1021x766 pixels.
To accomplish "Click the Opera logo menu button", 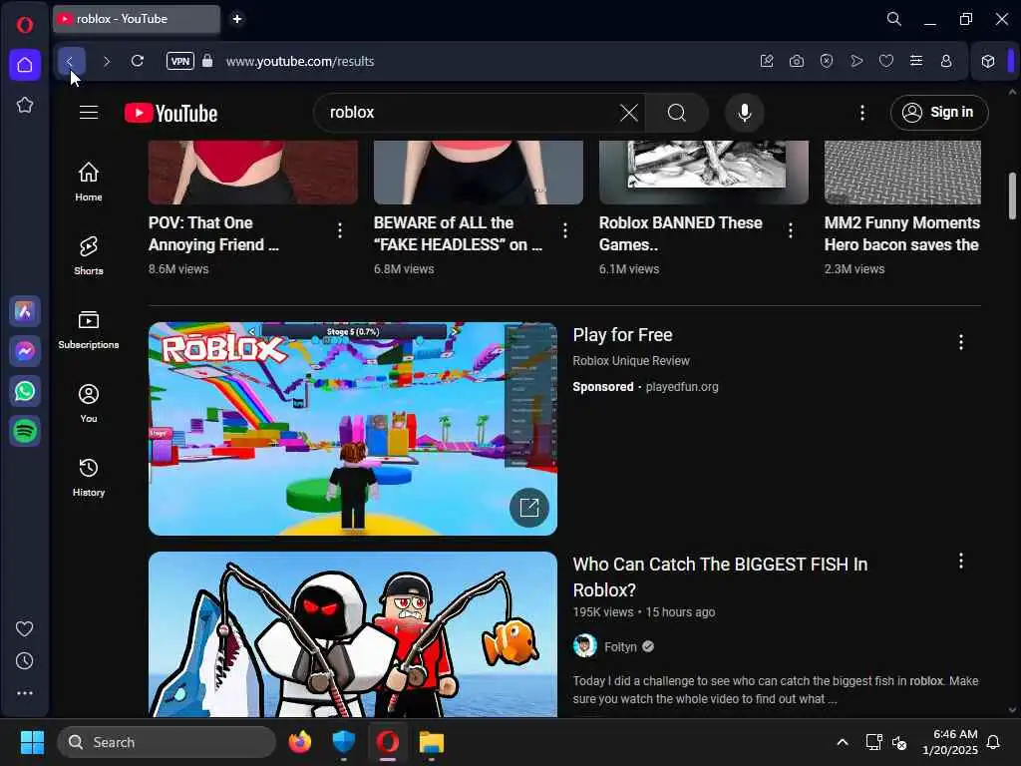I will [x=25, y=25].
